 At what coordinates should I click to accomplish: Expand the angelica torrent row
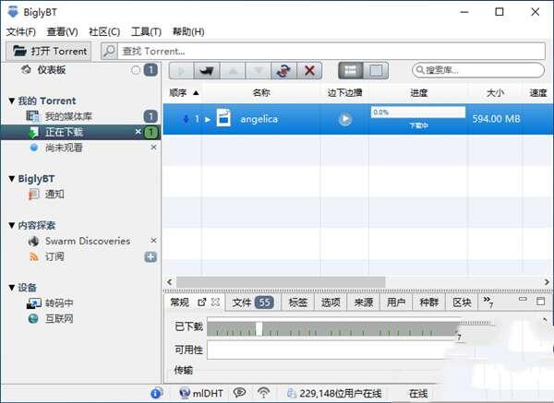[x=208, y=119]
